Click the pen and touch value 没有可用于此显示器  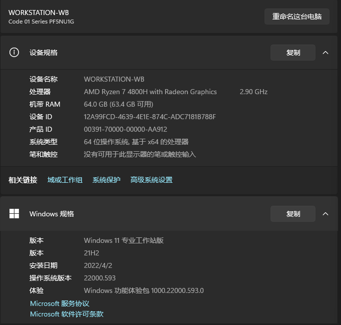(140, 154)
